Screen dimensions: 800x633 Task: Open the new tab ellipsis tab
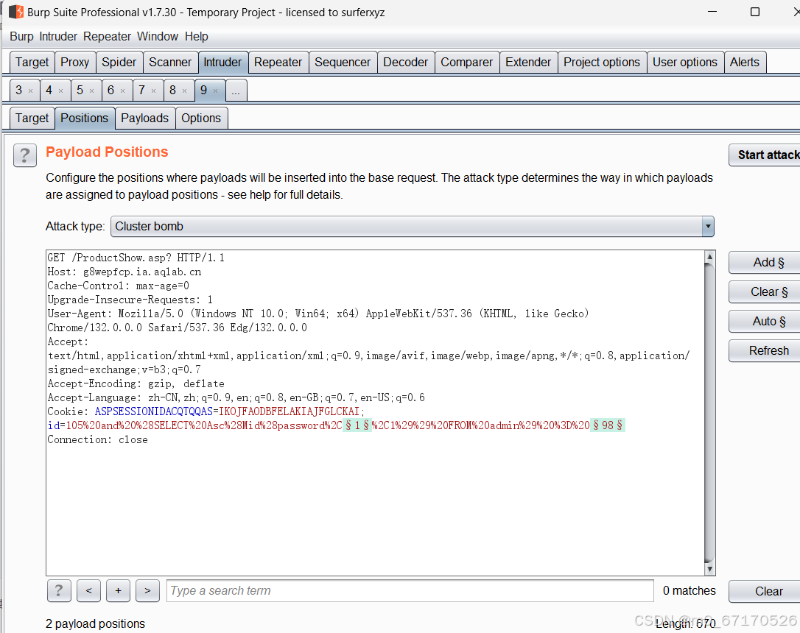tap(235, 91)
